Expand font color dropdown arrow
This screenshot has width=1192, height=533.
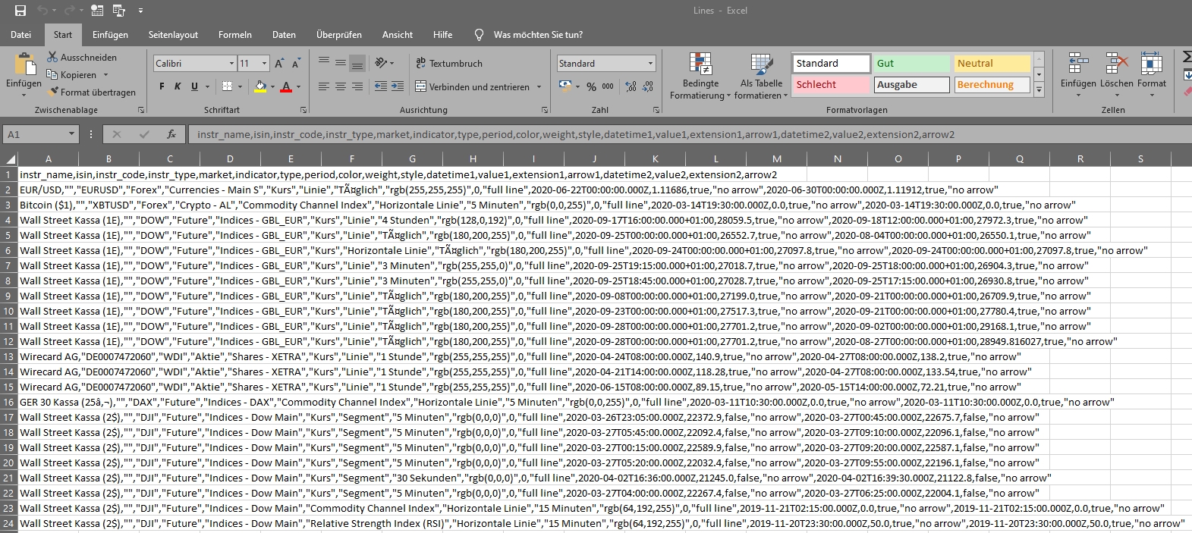point(298,86)
